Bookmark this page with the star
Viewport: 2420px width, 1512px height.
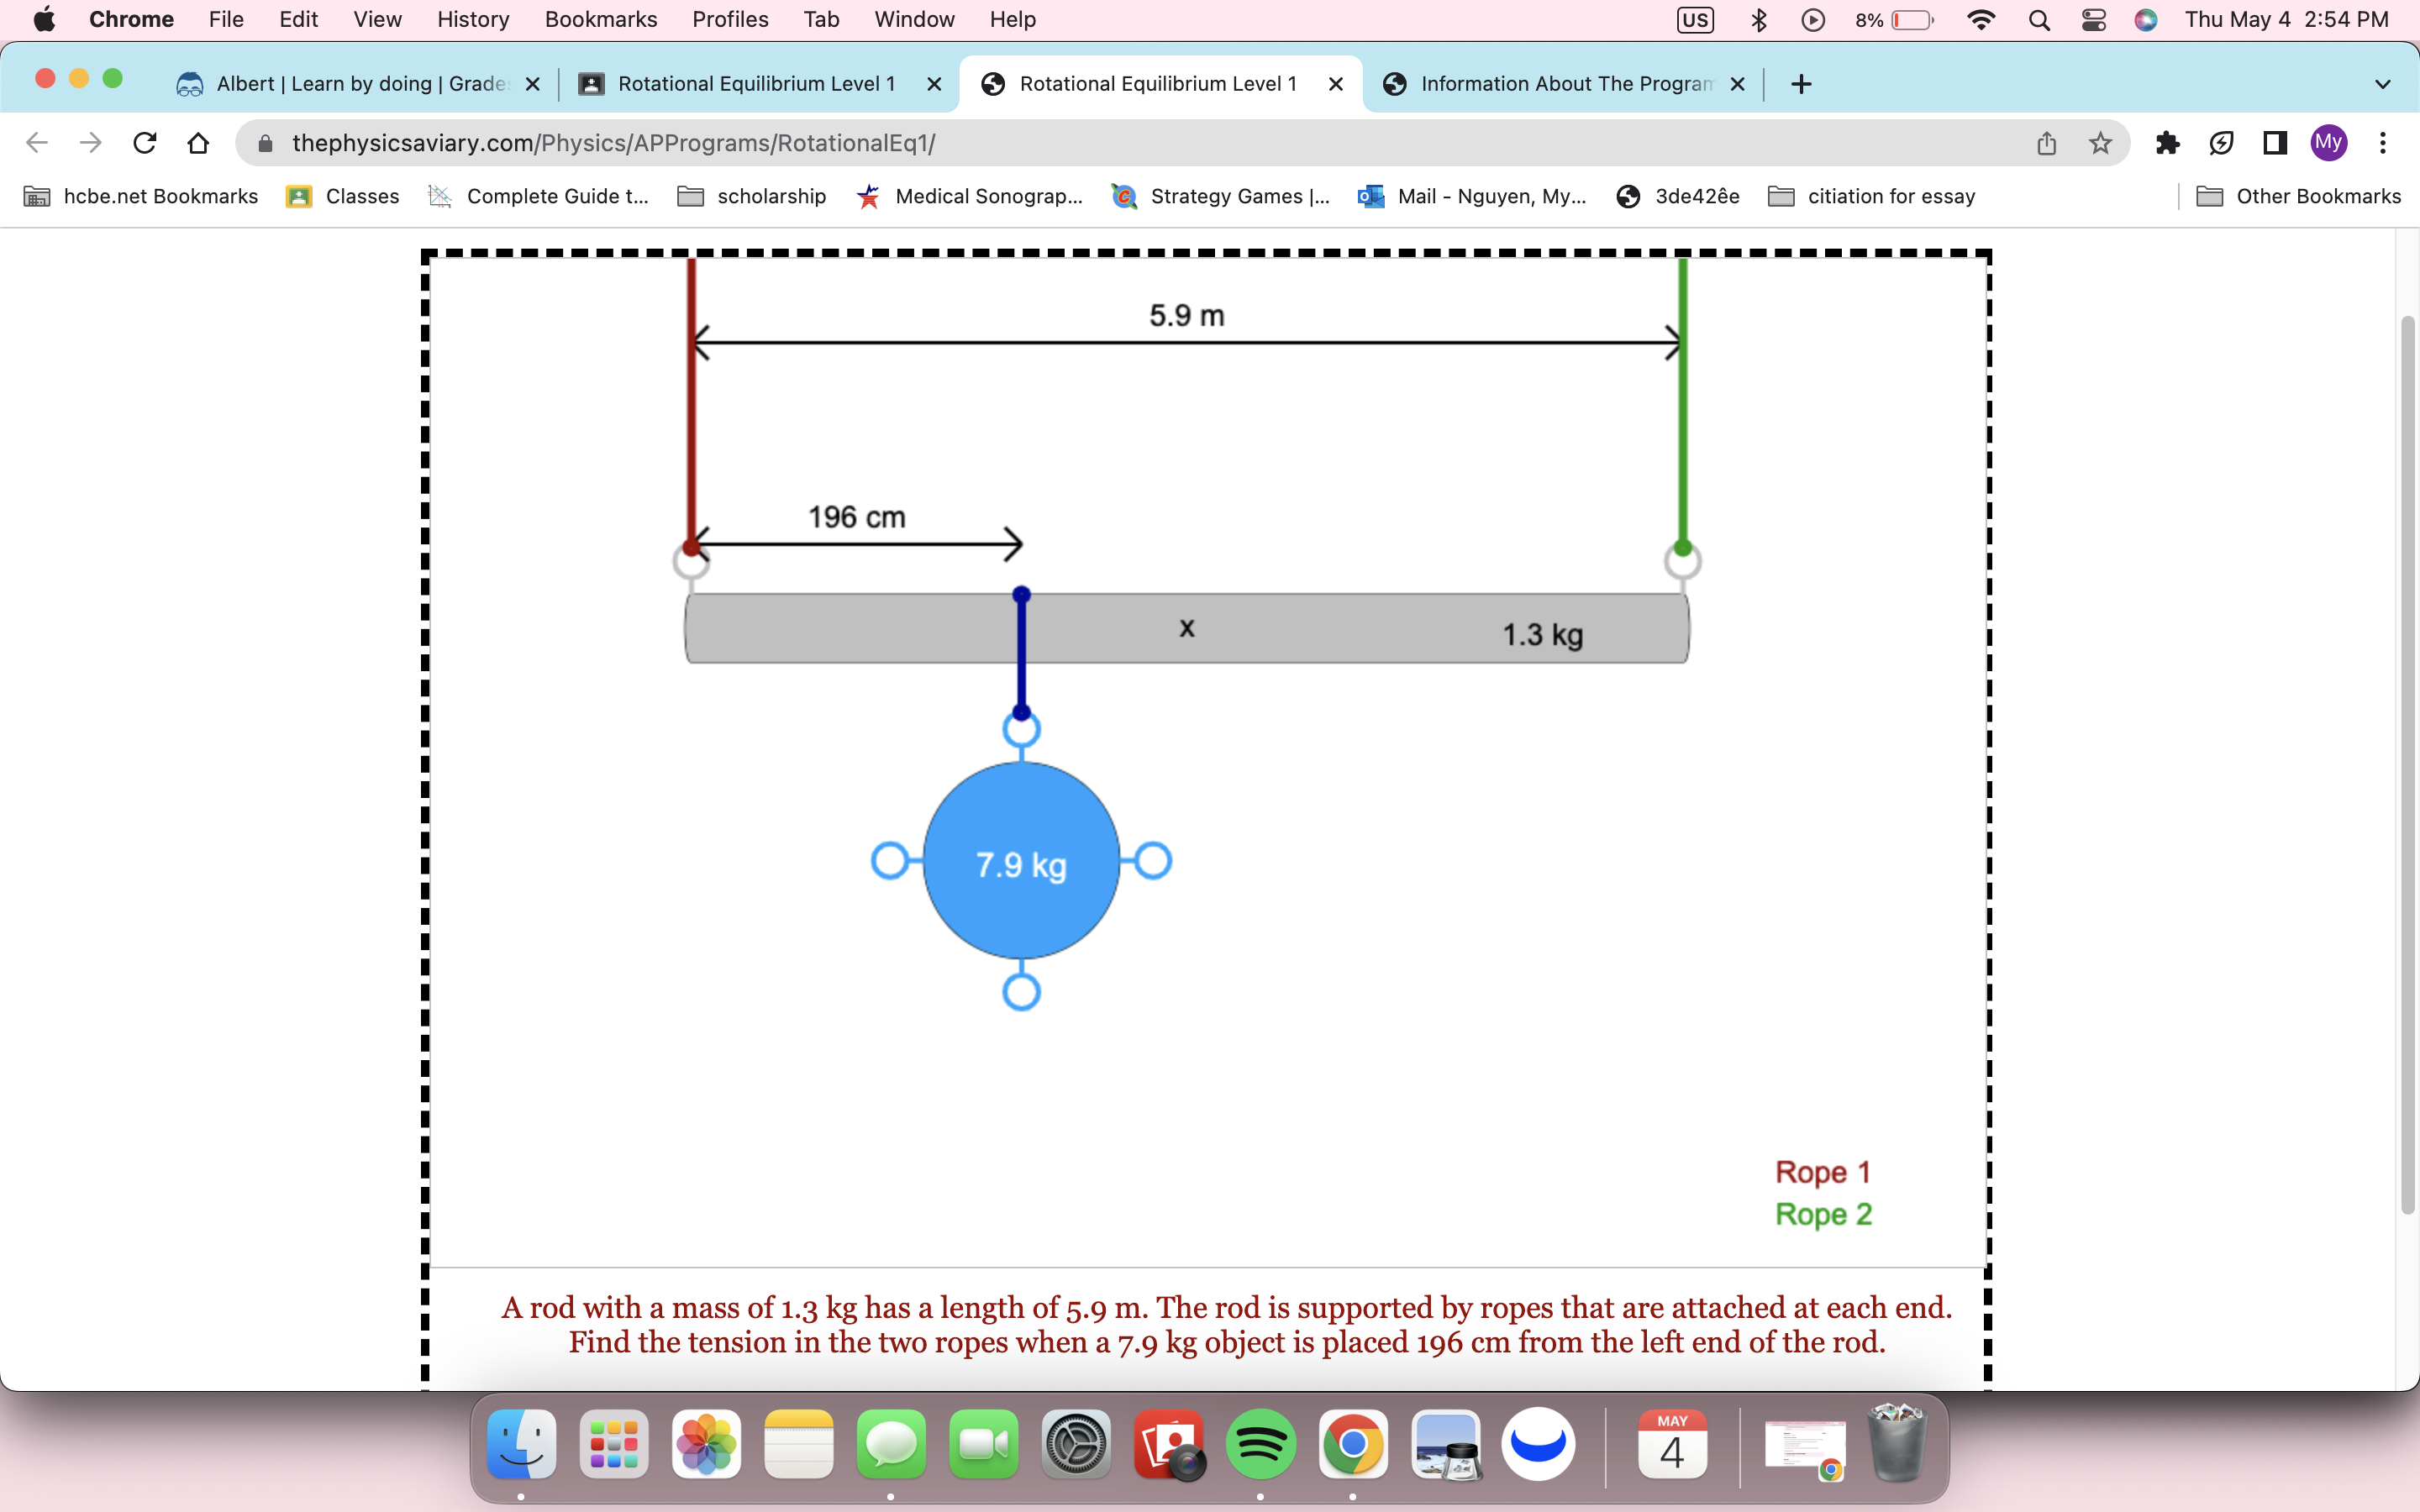(x=2100, y=143)
